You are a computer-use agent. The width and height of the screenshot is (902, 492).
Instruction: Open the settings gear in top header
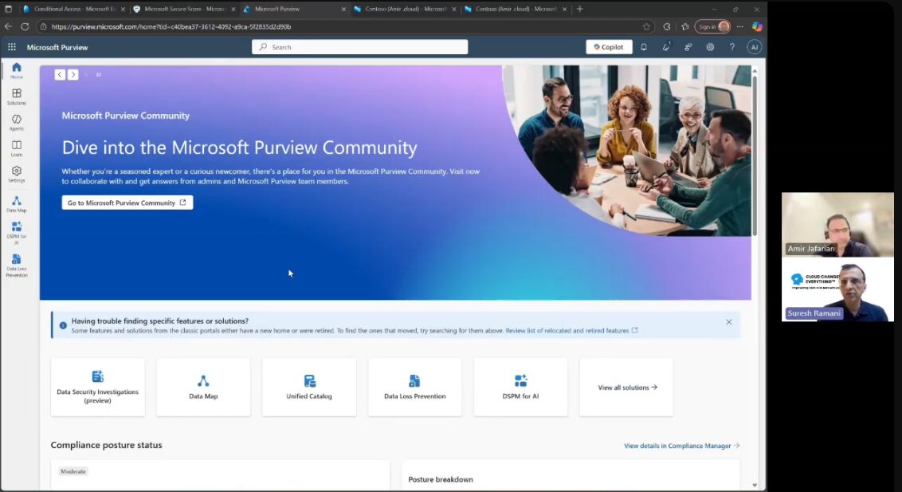[710, 47]
